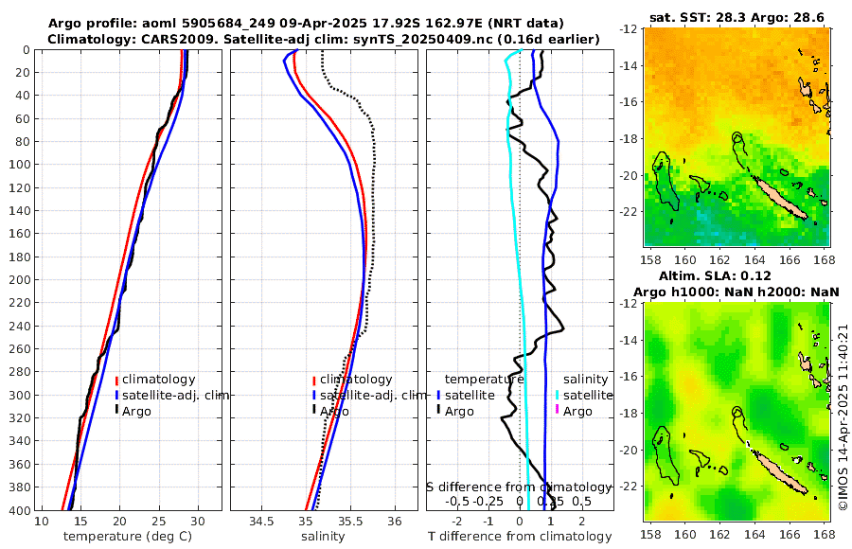This screenshot has width=852, height=549.
Task: Click the 'salinity' x-axis label
Action: 323,537
